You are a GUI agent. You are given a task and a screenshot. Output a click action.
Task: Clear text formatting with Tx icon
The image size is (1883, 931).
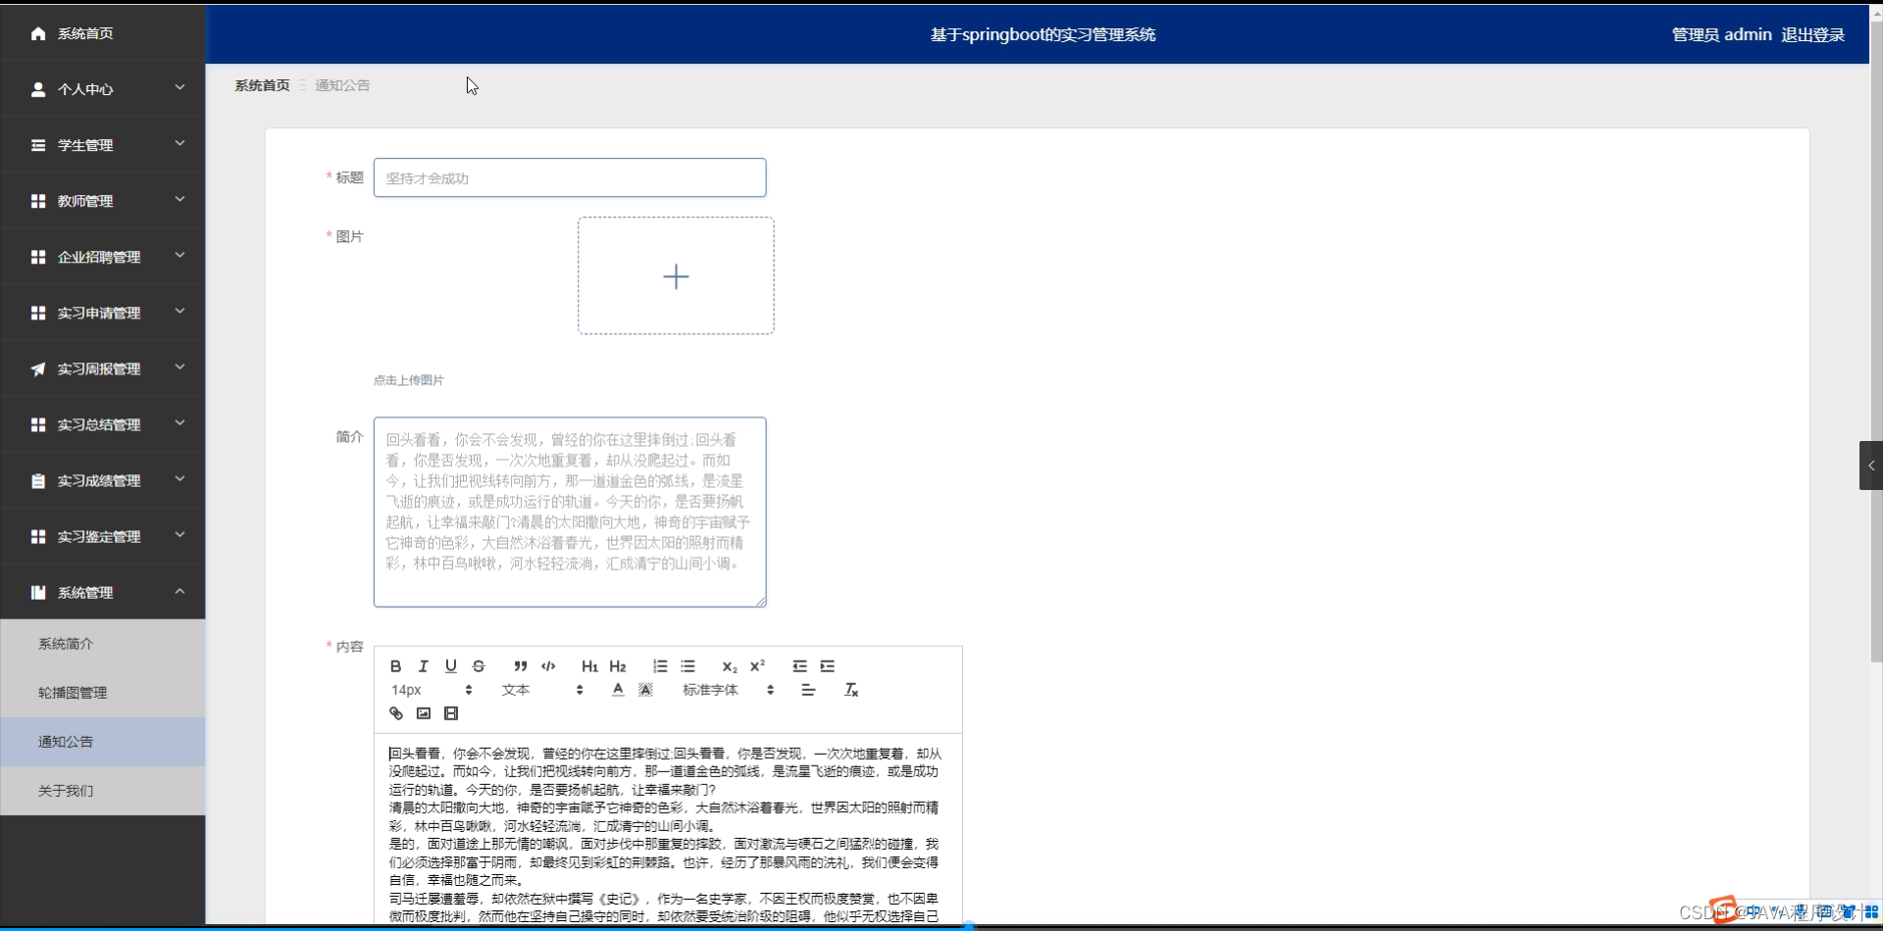pyautogui.click(x=851, y=690)
